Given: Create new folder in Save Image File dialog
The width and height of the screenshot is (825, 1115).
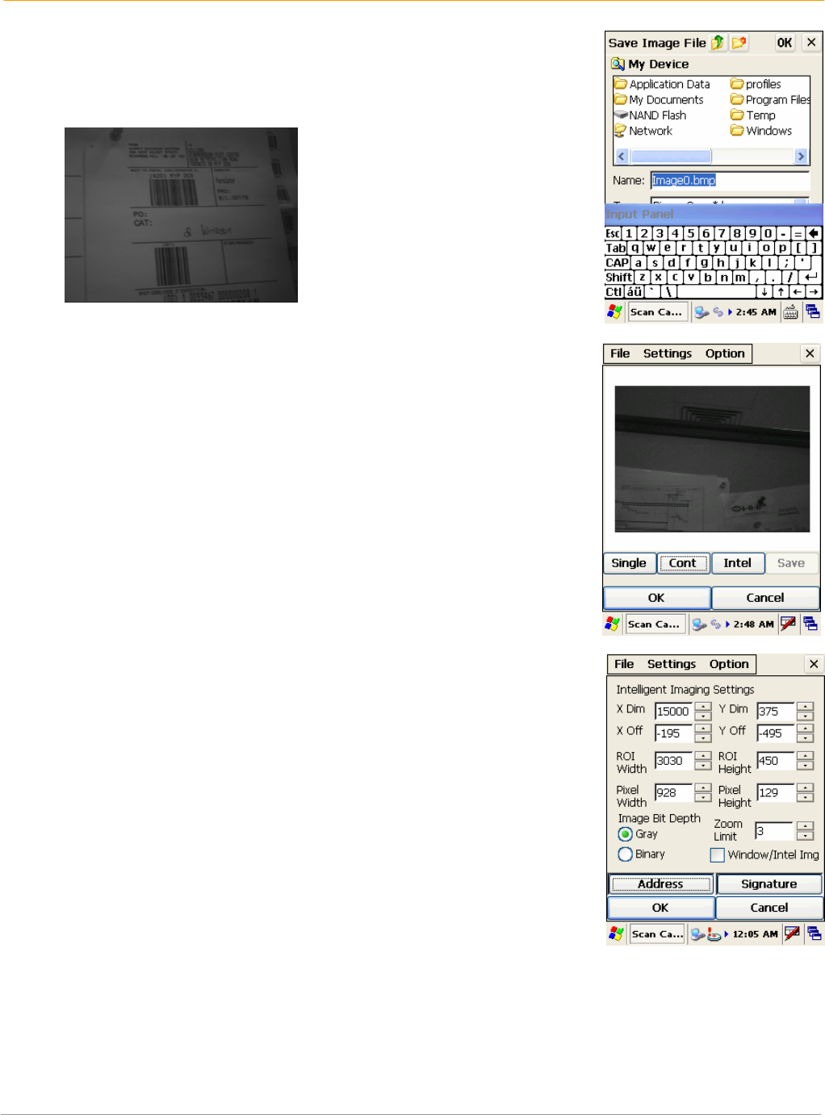Looking at the screenshot, I should pos(739,43).
